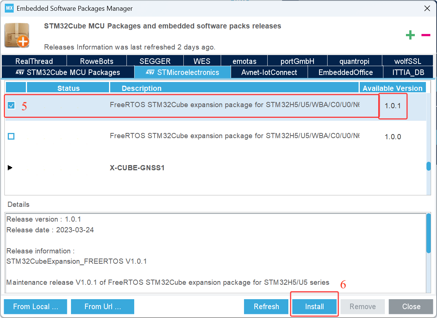Viewport: 437px width, 318px height.
Task: Uncheck the FreeRTOS 1.0.1 package checkbox
Action: (11, 106)
